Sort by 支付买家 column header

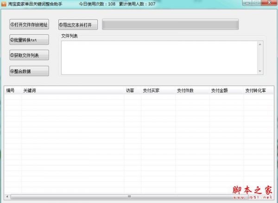[158, 90]
